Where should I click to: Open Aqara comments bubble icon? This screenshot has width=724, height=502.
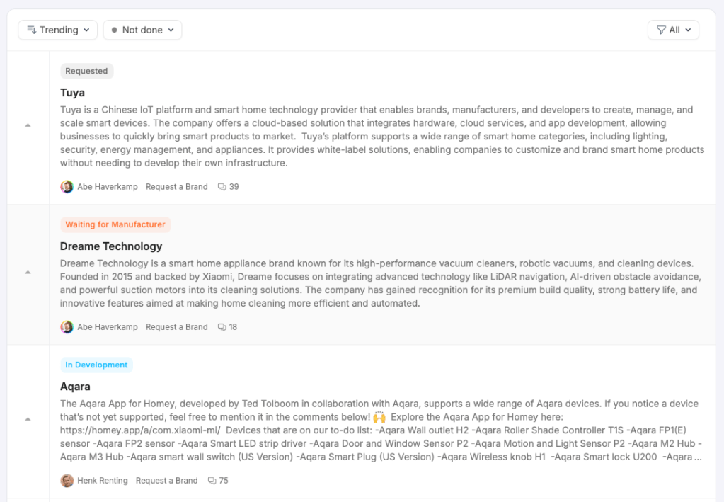tap(212, 481)
